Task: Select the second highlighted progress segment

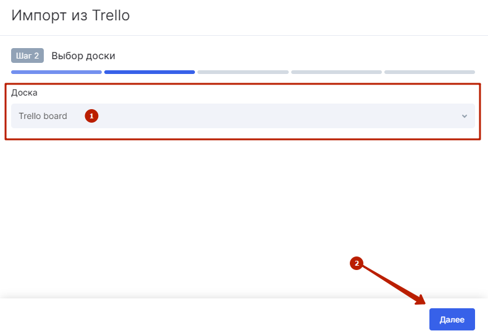Action: (x=149, y=72)
